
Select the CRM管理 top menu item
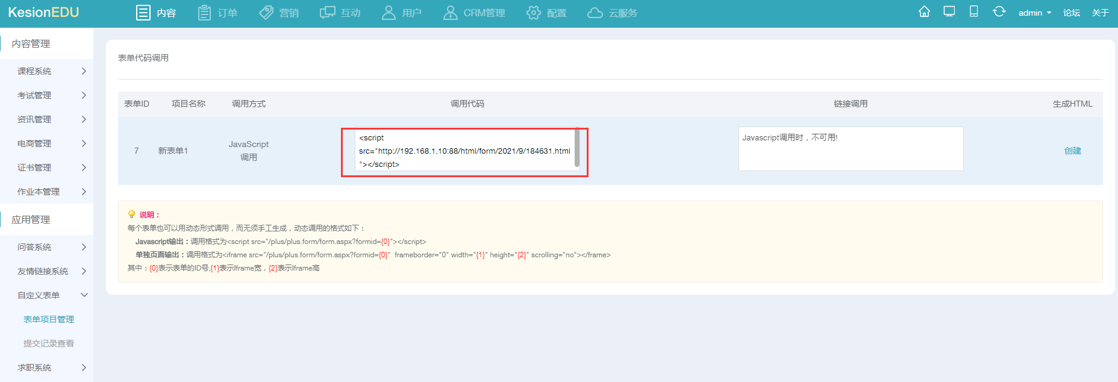tap(474, 13)
